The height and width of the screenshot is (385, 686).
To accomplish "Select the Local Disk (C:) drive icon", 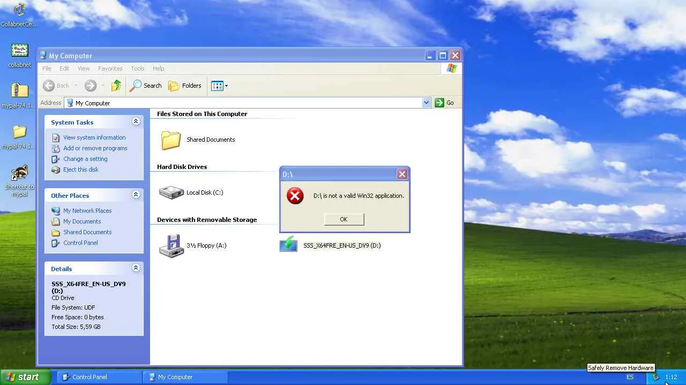I will click(171, 192).
